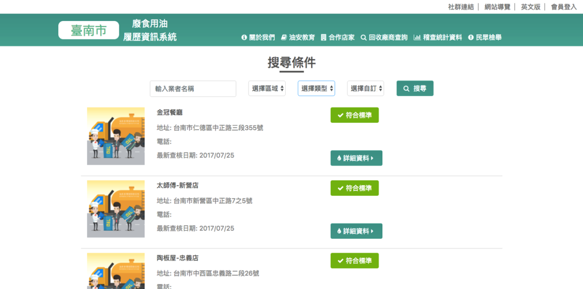
Task: Click the 金冠餐廳 thumbnail image
Action: click(116, 136)
